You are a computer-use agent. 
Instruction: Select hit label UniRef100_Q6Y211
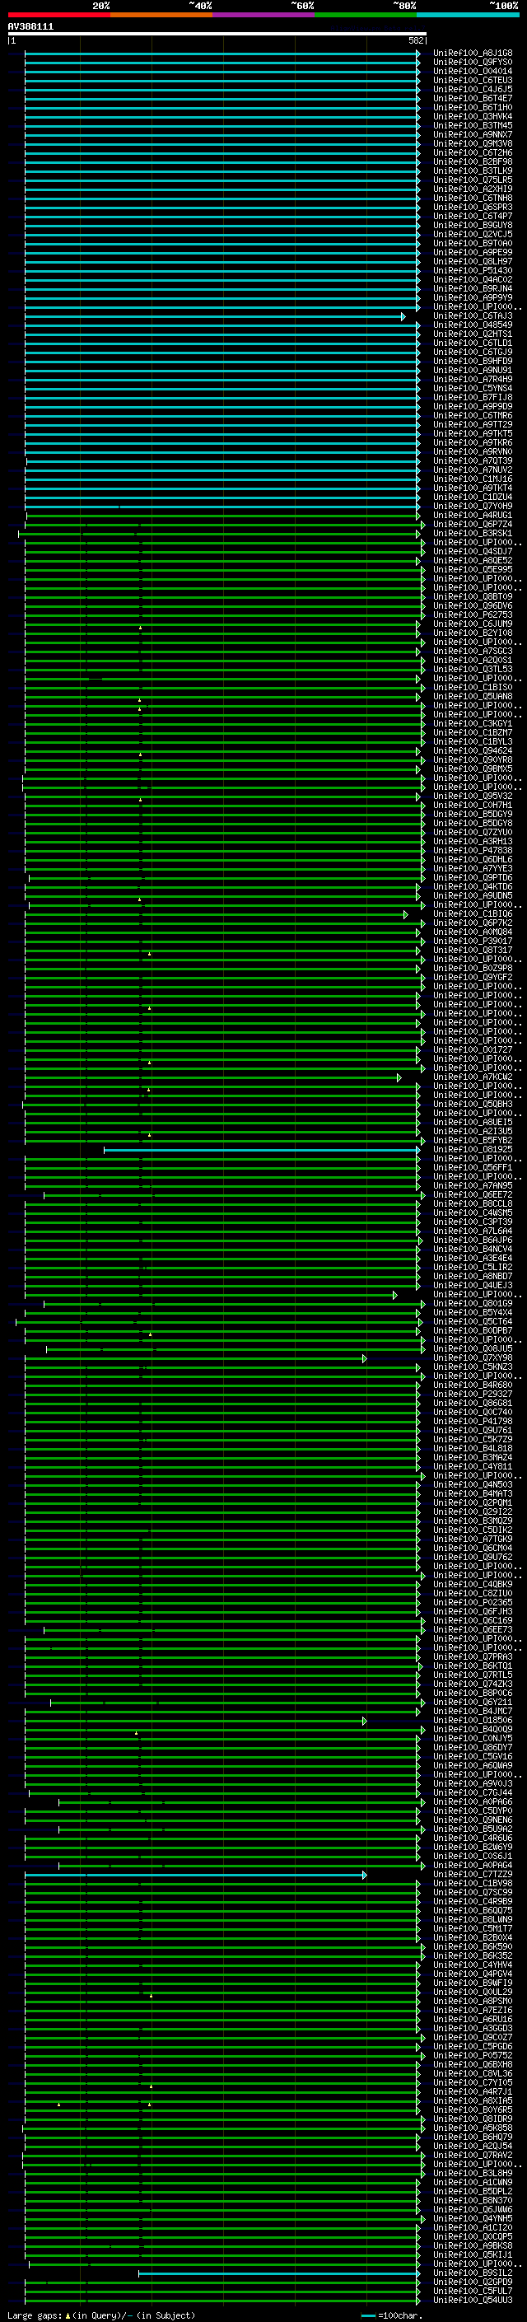472,1702
